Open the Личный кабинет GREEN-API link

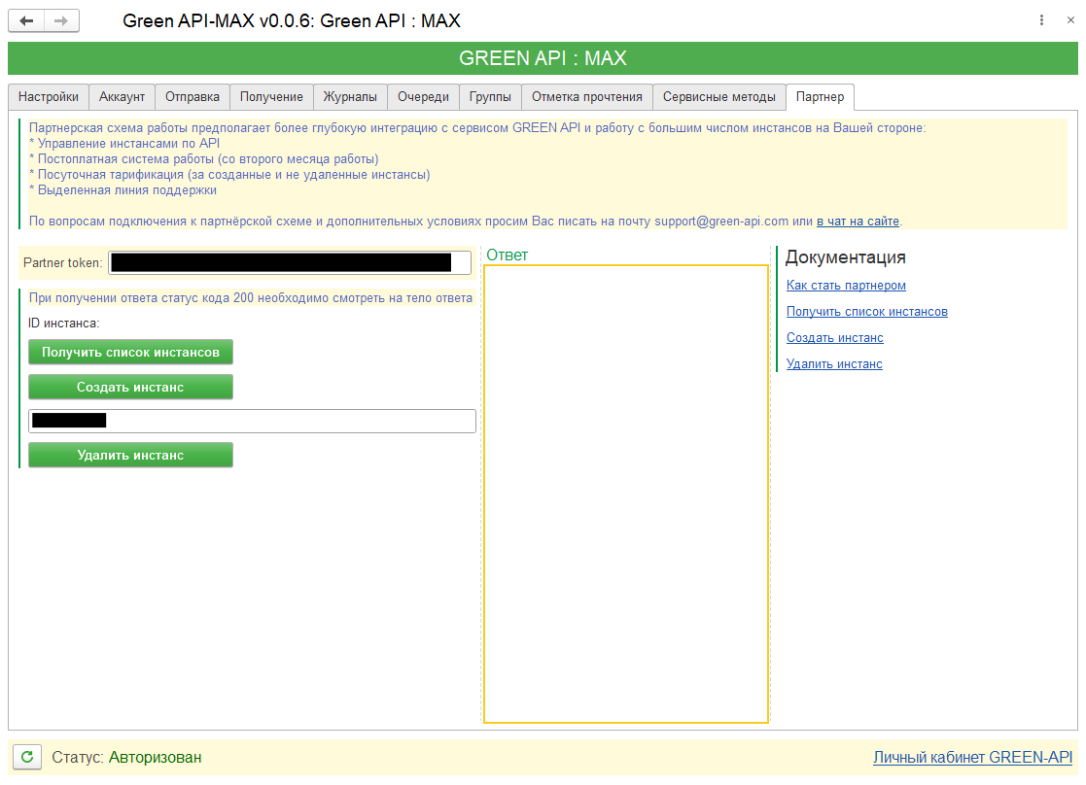coord(972,758)
